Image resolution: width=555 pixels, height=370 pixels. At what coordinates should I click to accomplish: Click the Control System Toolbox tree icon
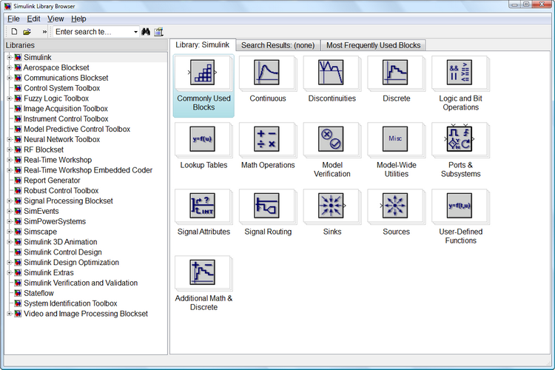[18, 88]
